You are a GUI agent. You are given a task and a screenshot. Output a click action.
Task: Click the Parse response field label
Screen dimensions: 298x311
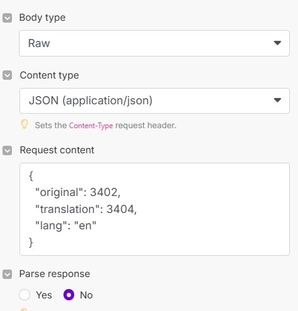pos(55,274)
